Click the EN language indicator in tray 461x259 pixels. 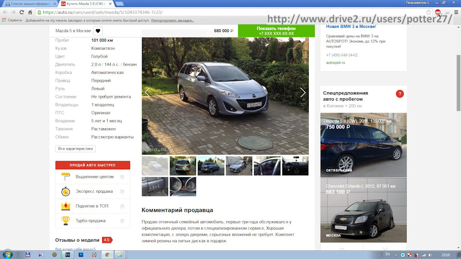click(388, 254)
